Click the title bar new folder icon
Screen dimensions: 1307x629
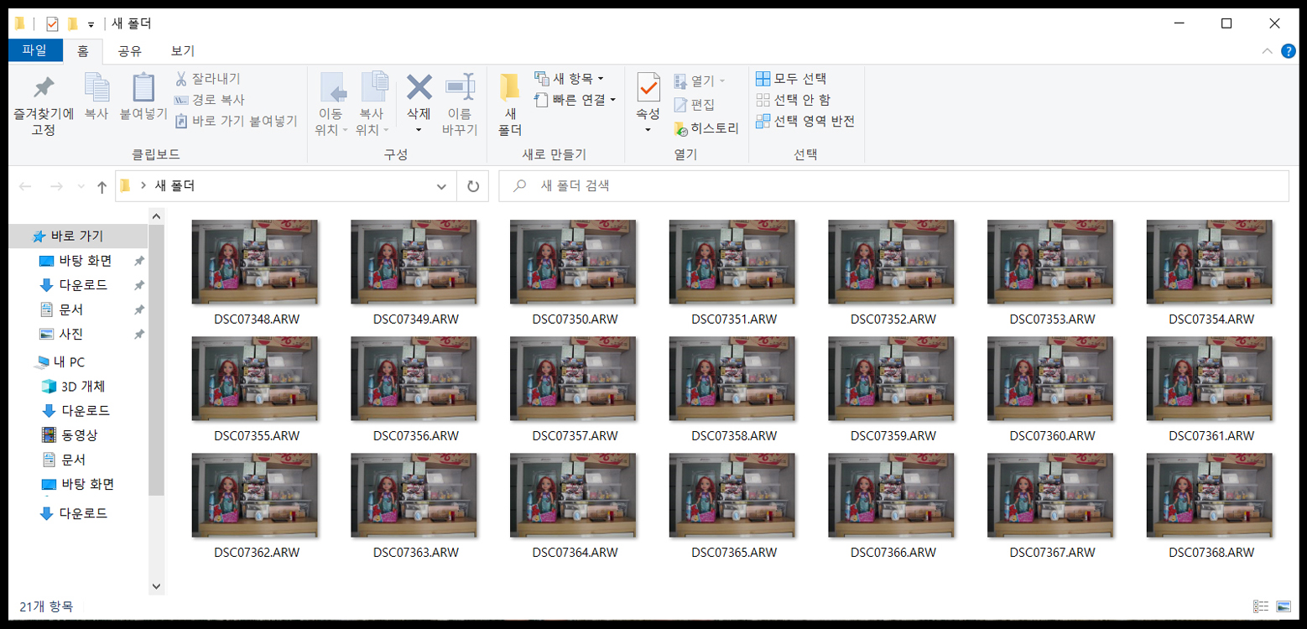[x=72, y=23]
